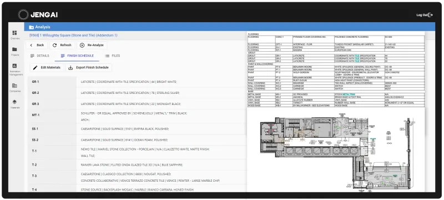
Task: Open Estimation Management sidebar icon
Action: coord(15,66)
